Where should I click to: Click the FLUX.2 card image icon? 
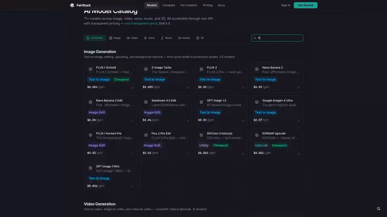pyautogui.click(x=201, y=69)
